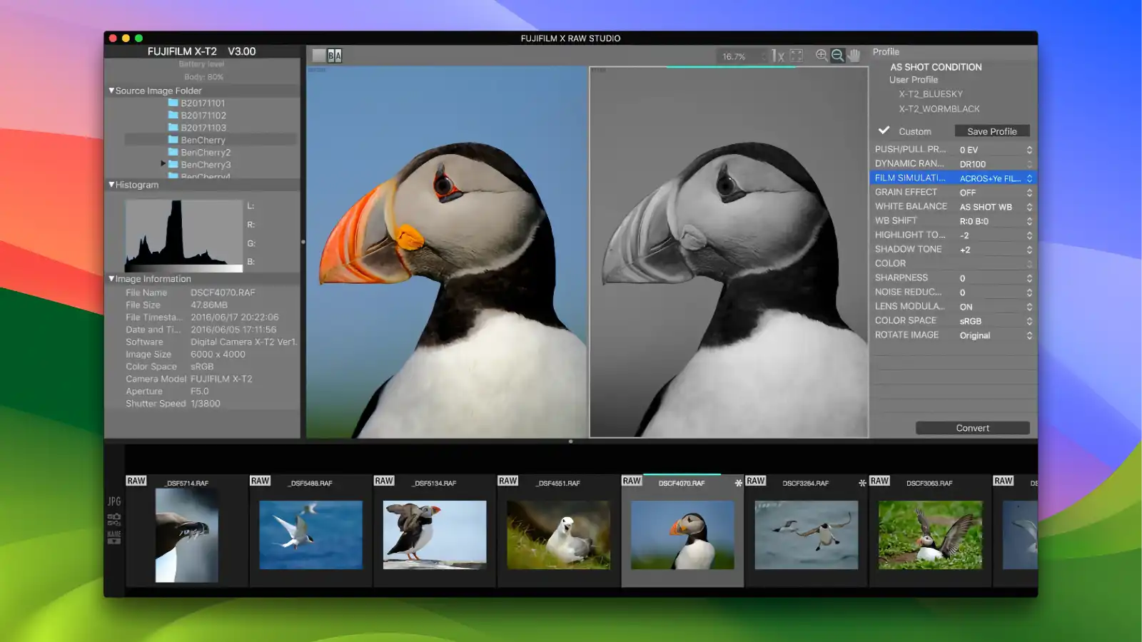
Task: Click the JPG filter icon in filmstrip
Action: click(114, 501)
